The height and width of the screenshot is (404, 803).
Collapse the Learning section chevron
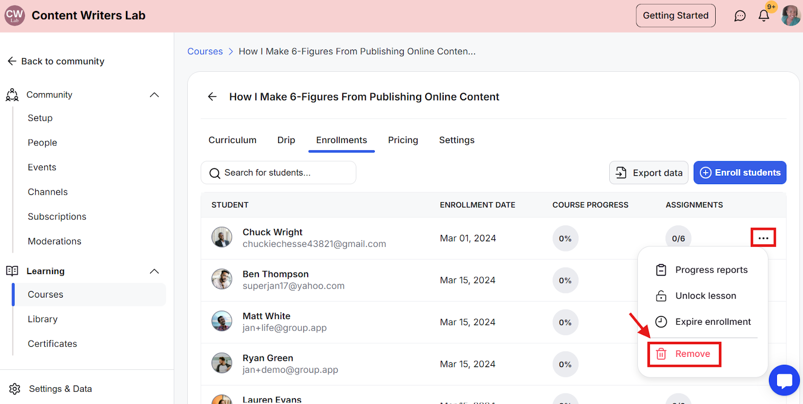[x=154, y=272]
